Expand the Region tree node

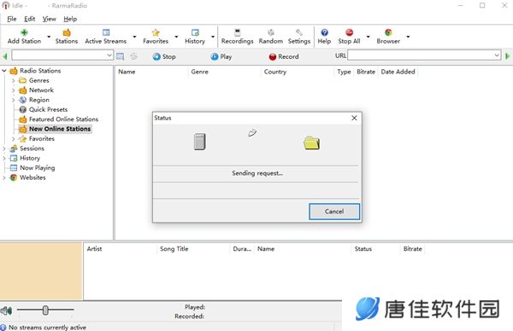click(13, 100)
